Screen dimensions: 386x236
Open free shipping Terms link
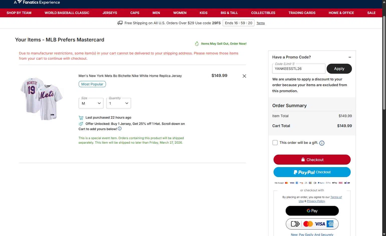(261, 23)
